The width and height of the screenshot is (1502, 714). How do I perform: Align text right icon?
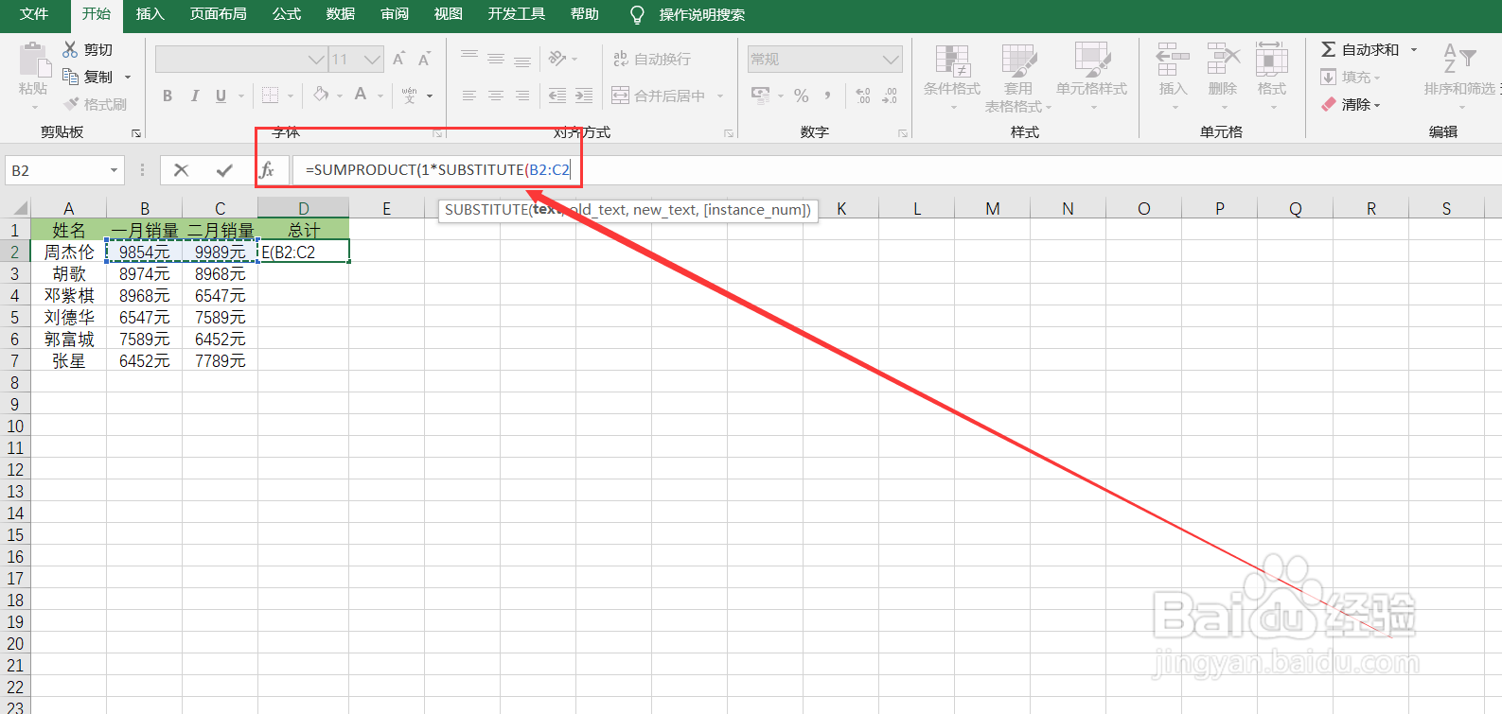(x=522, y=96)
